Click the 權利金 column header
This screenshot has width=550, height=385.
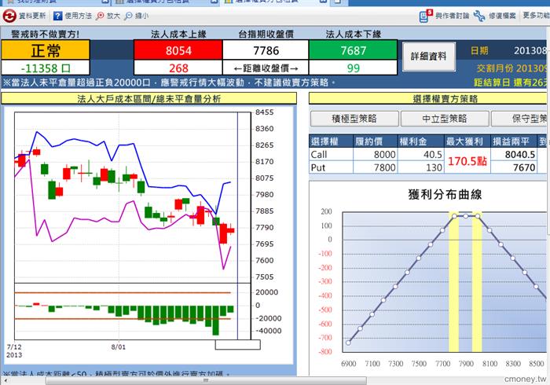tap(420, 141)
